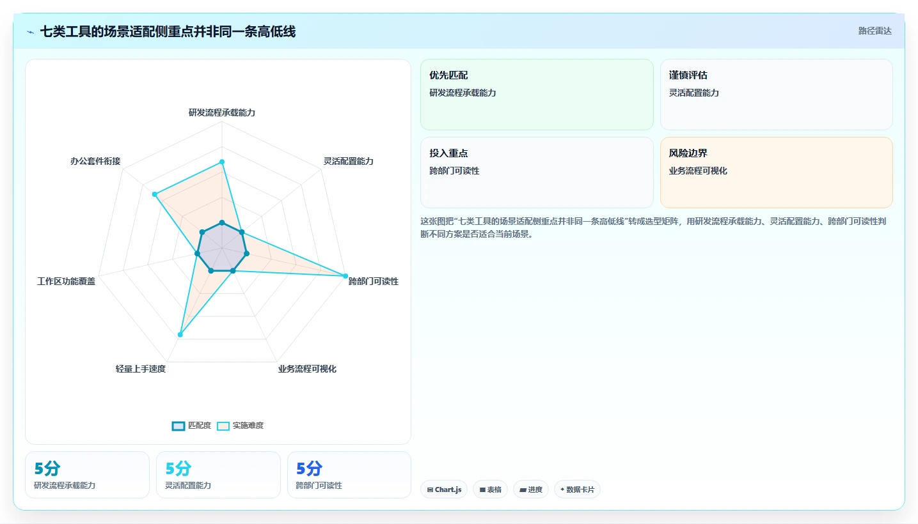Viewport: 918px width, 524px height.
Task: Select the 进度 tag chip
Action: [x=531, y=489]
